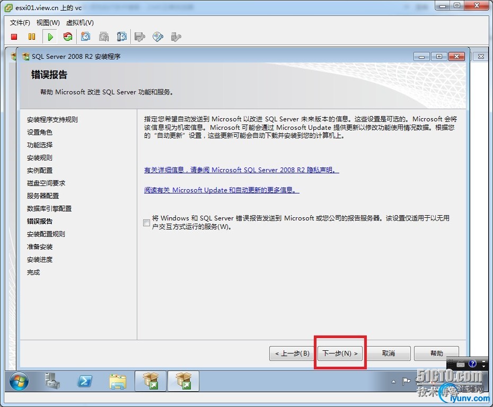
Task: Open the Microsoft Update more information link
Action: pyautogui.click(x=222, y=190)
